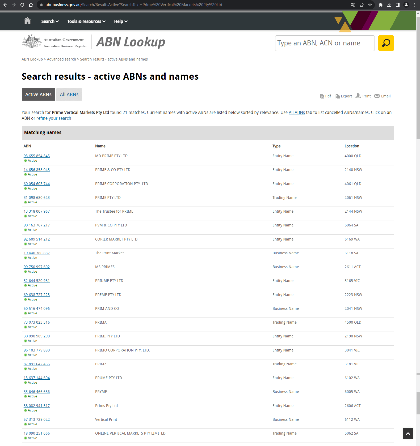Expand the Search menu dropdown
Screen dimensions: 420x446
(50, 21)
